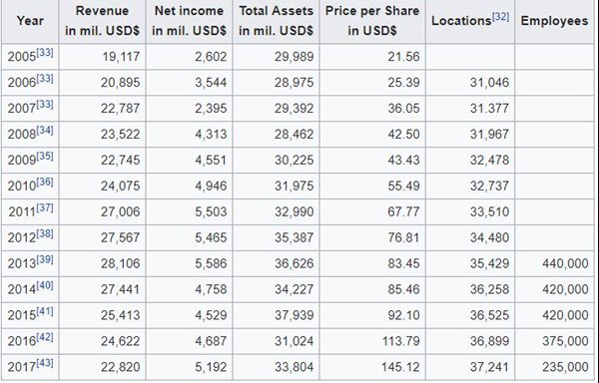Select the Revenue column header
The height and width of the screenshot is (383, 599).
click(x=103, y=21)
